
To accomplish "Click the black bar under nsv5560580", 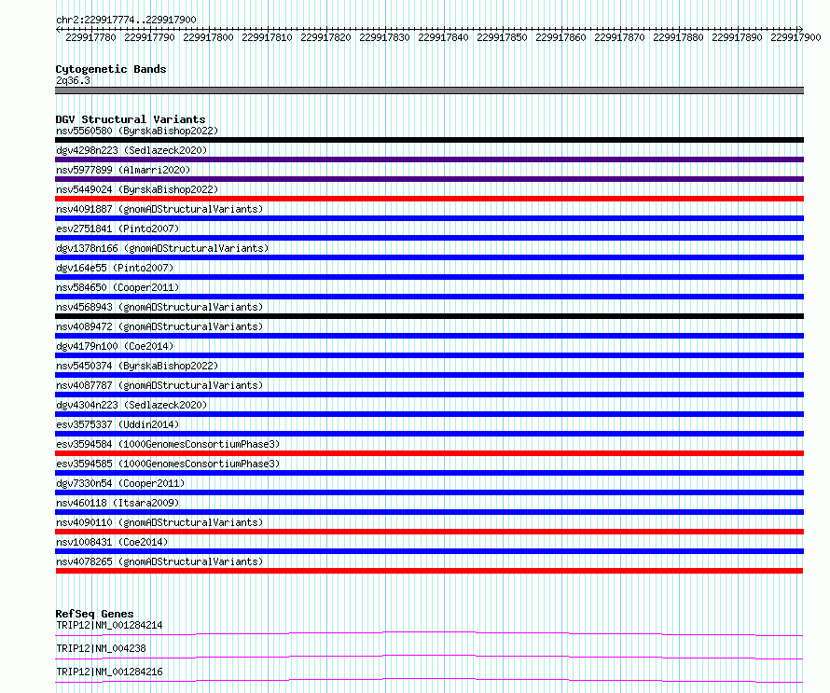I will [x=429, y=140].
